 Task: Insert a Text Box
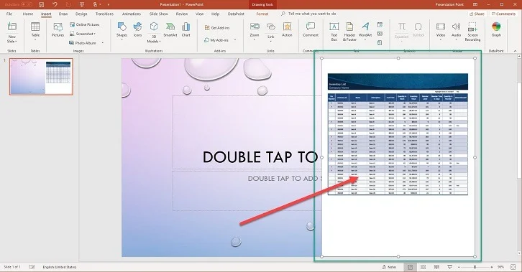click(x=334, y=32)
